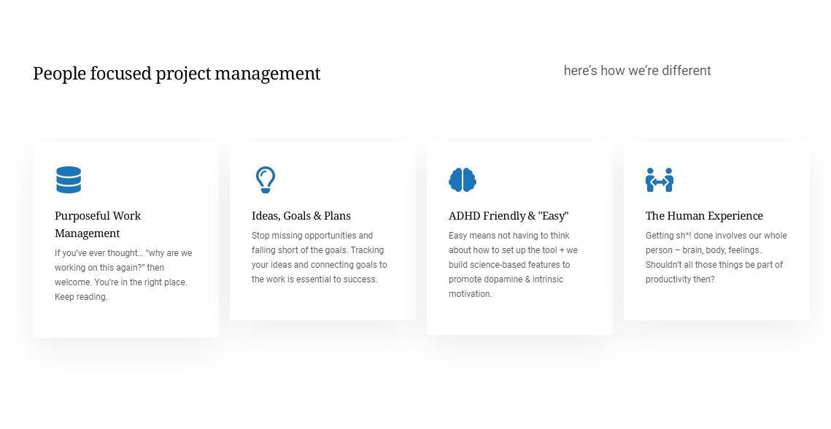The image size is (831, 429).
Task: Click the "Keep reading." text
Action: pyautogui.click(x=81, y=297)
